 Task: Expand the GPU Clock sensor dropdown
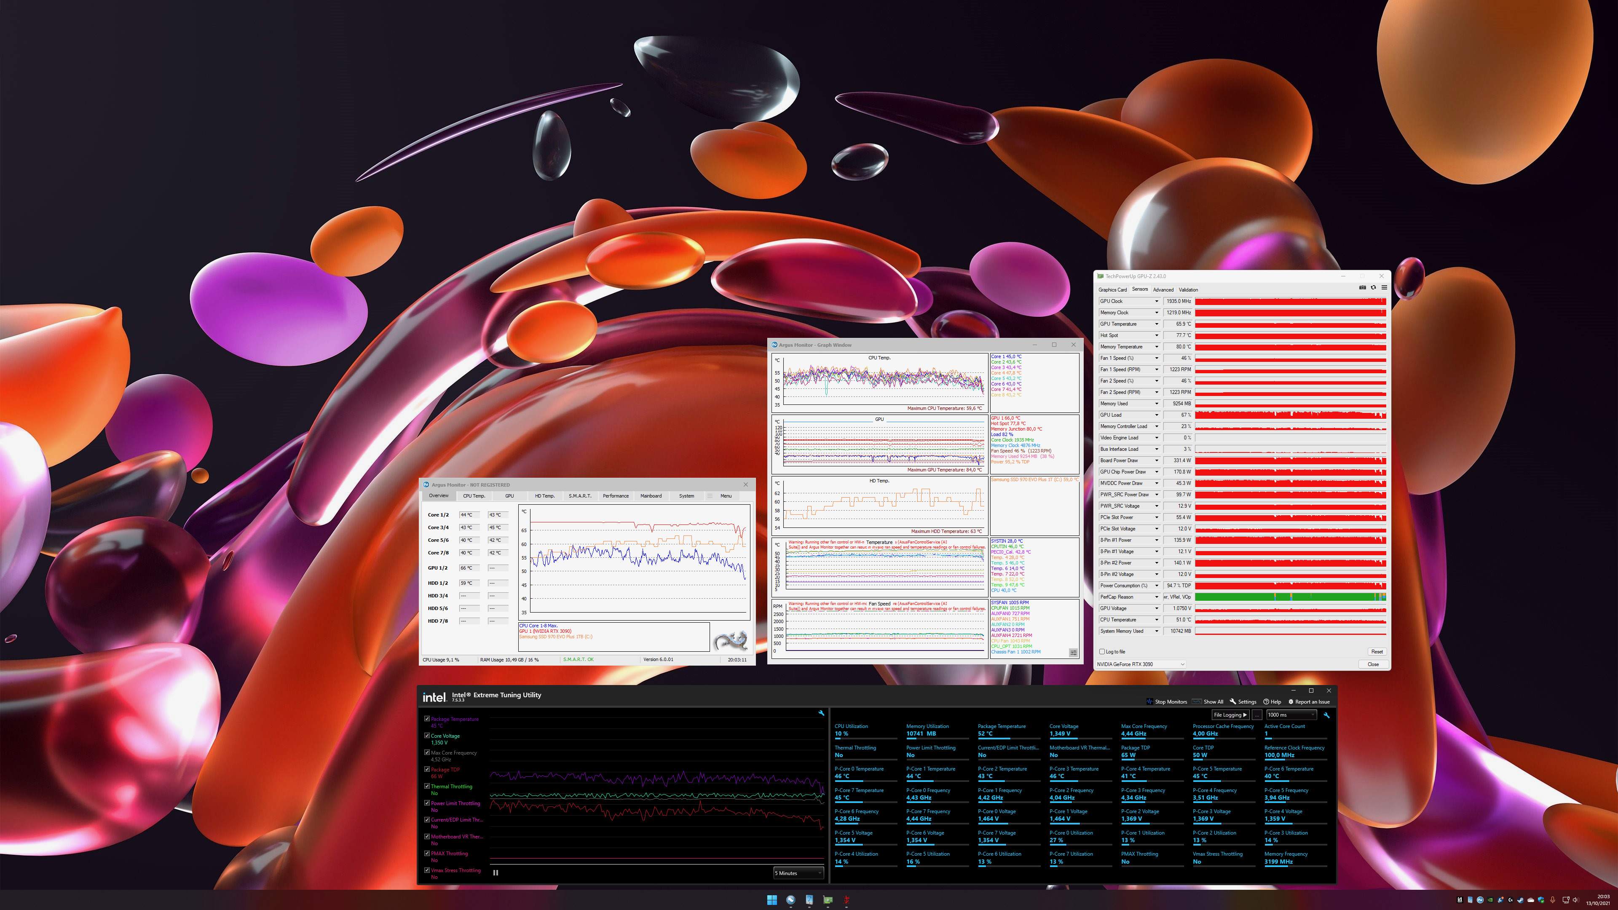(1156, 302)
